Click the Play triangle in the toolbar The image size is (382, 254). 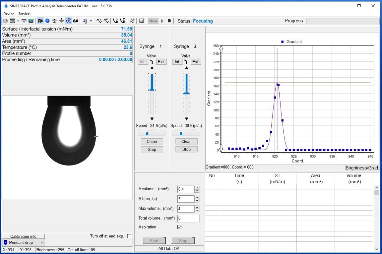[x=162, y=21]
